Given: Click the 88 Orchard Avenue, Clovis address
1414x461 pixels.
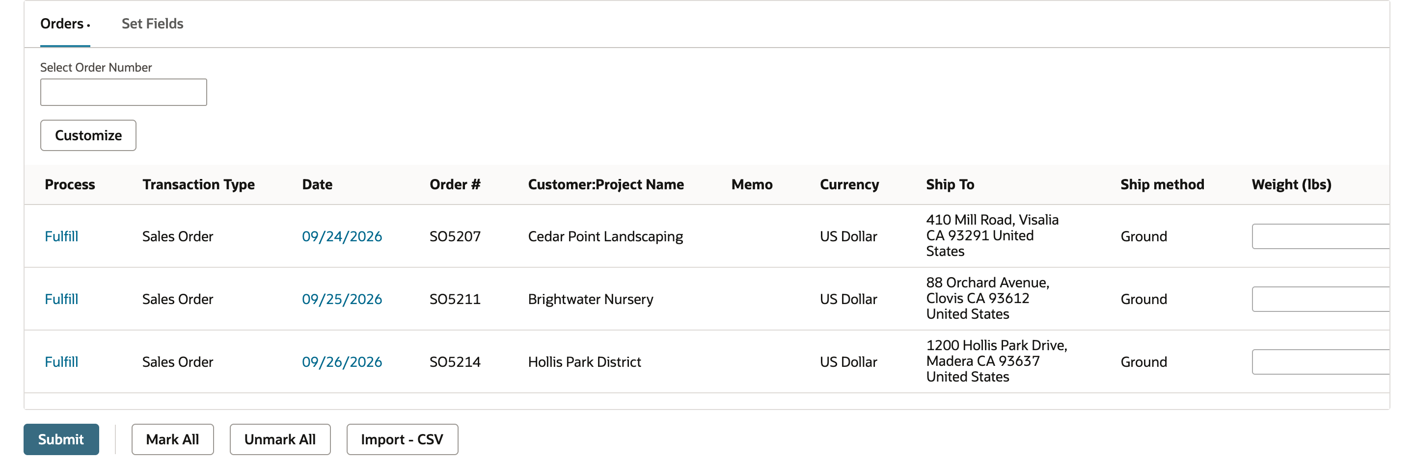Looking at the screenshot, I should (x=988, y=298).
